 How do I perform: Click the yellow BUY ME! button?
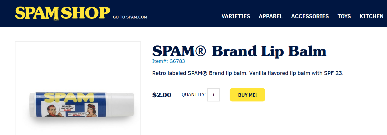pyautogui.click(x=247, y=95)
